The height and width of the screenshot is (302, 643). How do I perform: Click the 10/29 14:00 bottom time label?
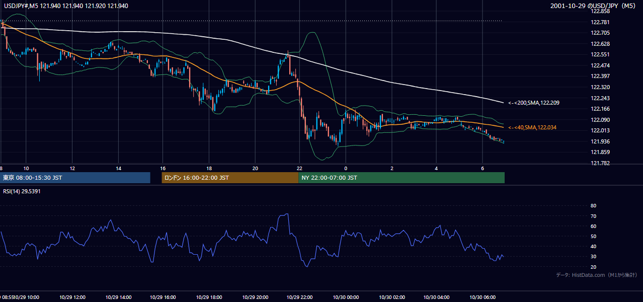click(118, 297)
